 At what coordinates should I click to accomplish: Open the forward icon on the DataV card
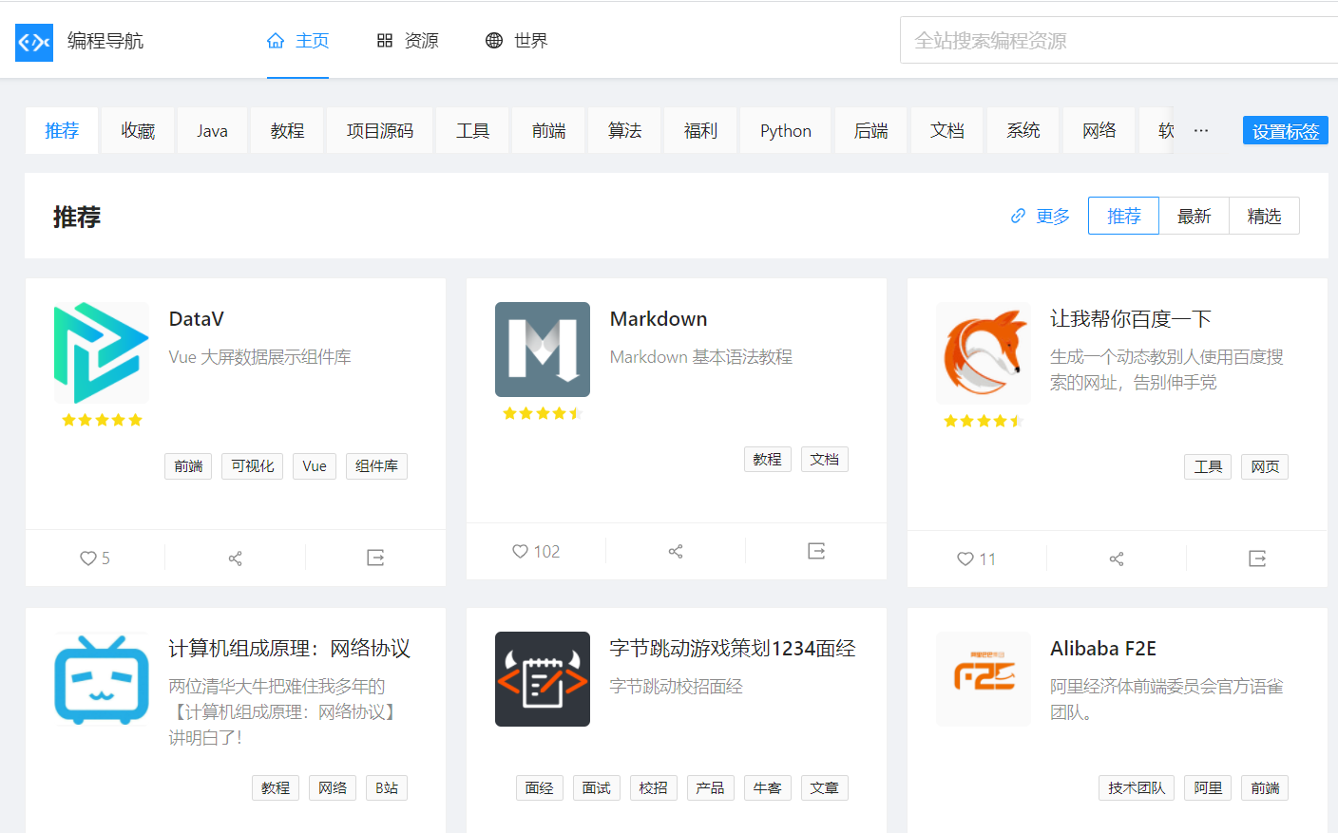[375, 558]
